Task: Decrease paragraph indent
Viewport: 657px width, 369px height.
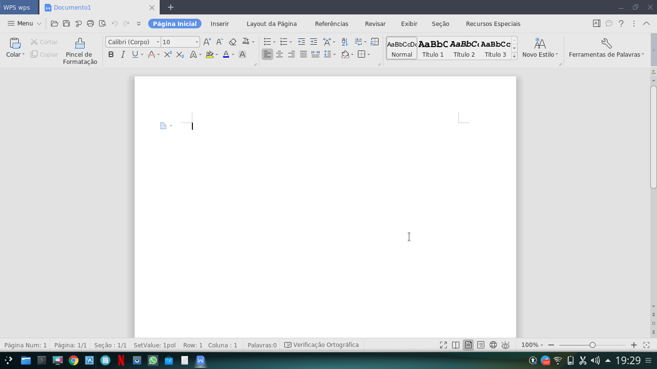Action: pos(302,42)
